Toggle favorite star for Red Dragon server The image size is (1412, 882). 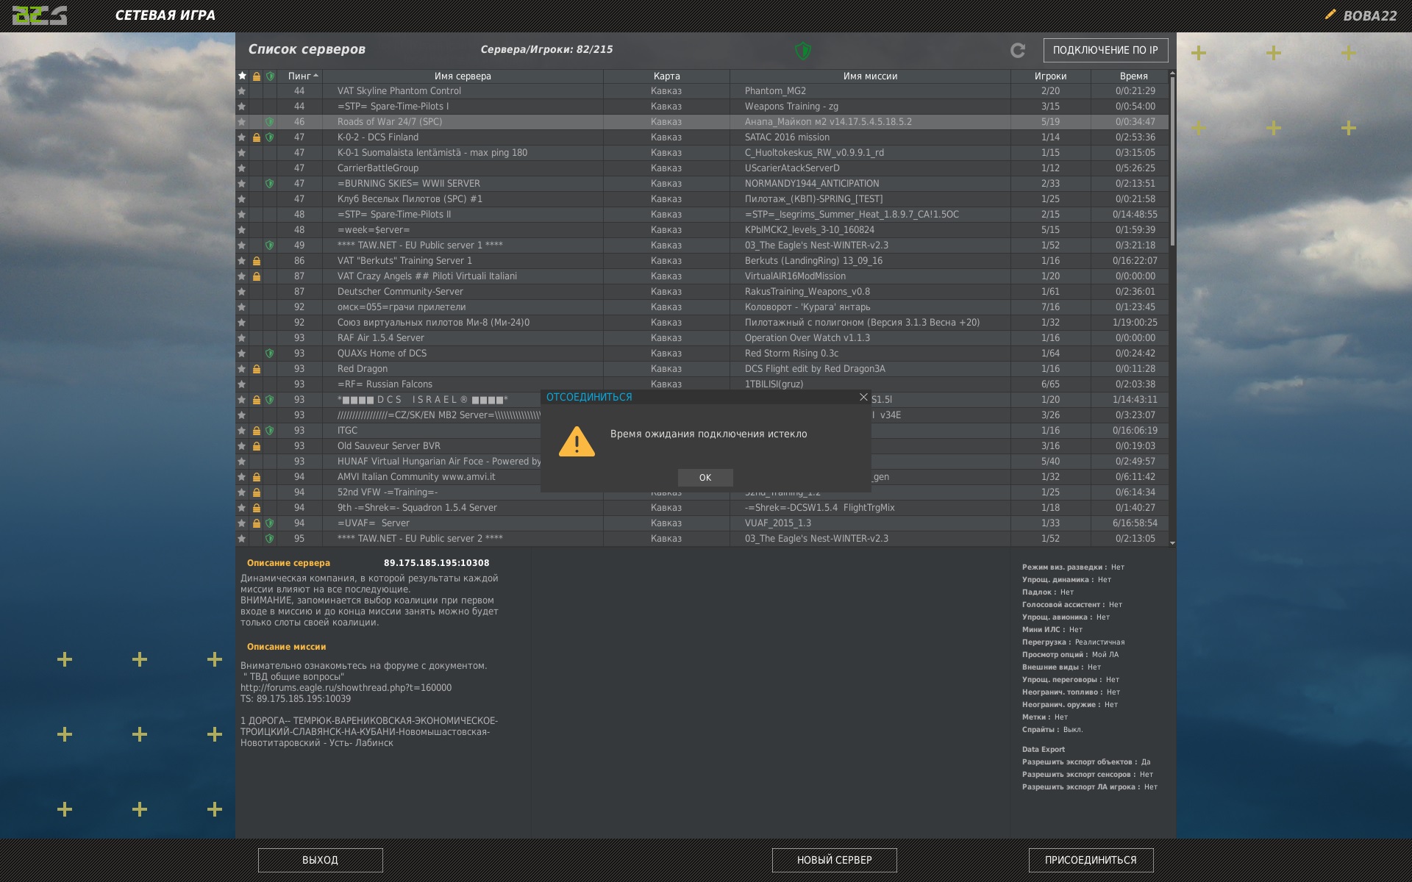[242, 369]
